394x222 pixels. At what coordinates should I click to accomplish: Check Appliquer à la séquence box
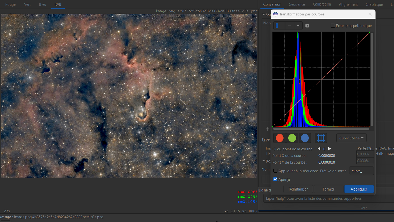tap(276, 171)
